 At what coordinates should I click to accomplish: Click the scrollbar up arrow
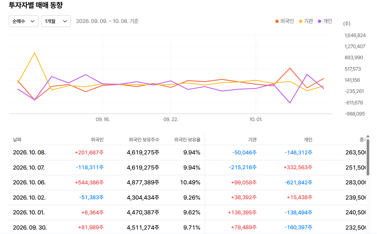(x=368, y=136)
